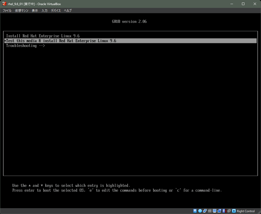Select Test this media & install entry
The height and width of the screenshot is (214, 261).
tap(130, 41)
